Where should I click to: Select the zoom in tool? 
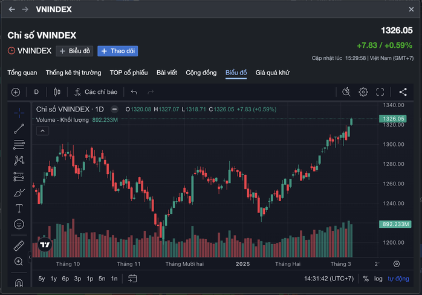click(19, 262)
